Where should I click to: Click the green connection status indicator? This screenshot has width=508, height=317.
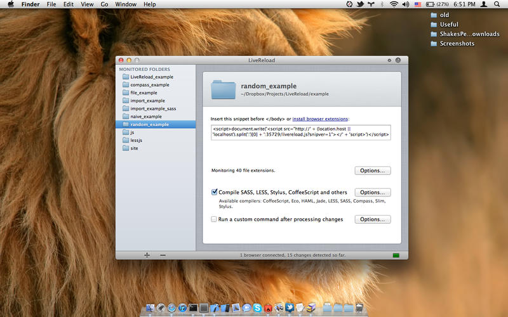(x=396, y=256)
